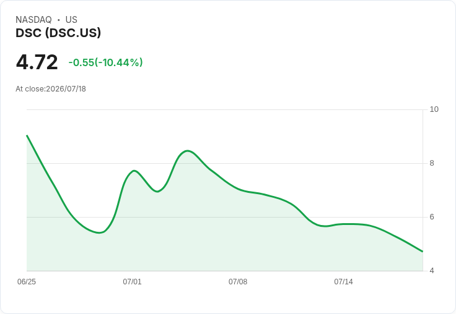Click the 8 y-axis price label
456x314 pixels.
[x=432, y=163]
